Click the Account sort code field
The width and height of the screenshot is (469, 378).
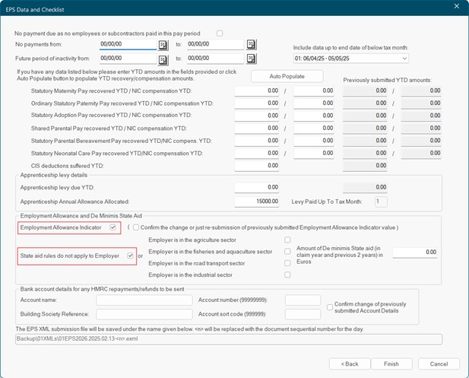[303, 314]
